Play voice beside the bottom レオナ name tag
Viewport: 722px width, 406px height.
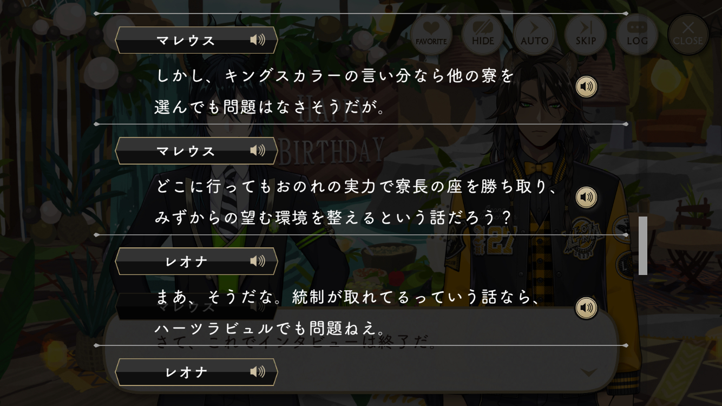[258, 371]
